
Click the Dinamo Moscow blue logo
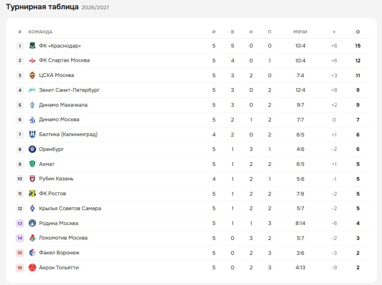[x=32, y=120]
